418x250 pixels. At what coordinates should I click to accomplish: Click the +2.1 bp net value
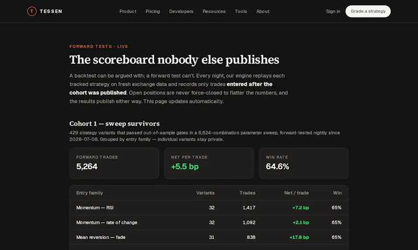301,222
